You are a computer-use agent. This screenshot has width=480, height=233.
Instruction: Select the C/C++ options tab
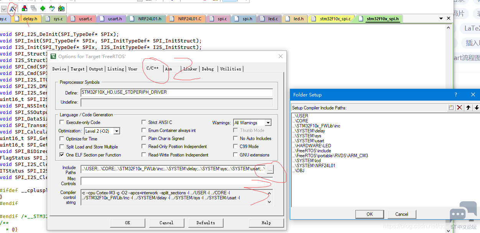click(x=153, y=68)
